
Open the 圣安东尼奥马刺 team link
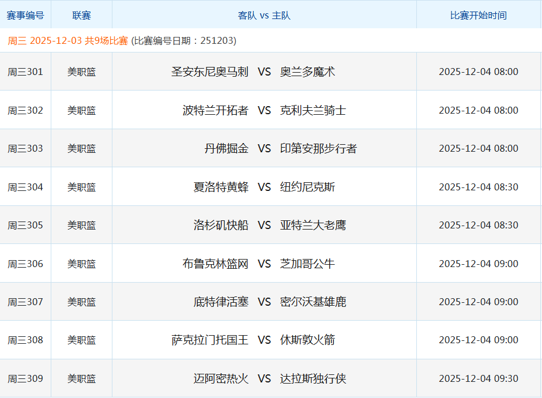[x=210, y=72]
